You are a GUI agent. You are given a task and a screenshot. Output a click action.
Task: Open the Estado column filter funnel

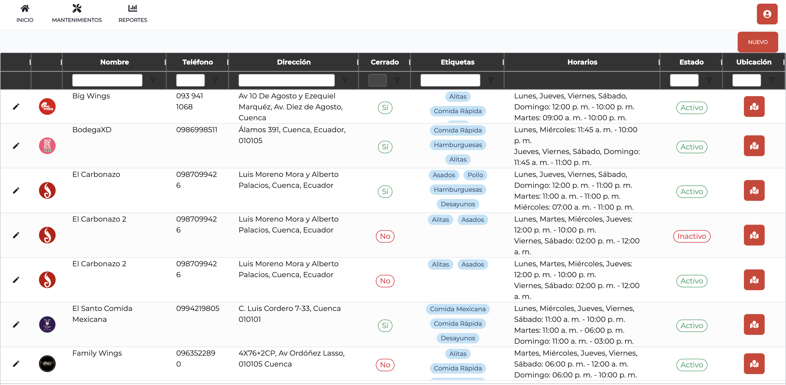click(709, 80)
